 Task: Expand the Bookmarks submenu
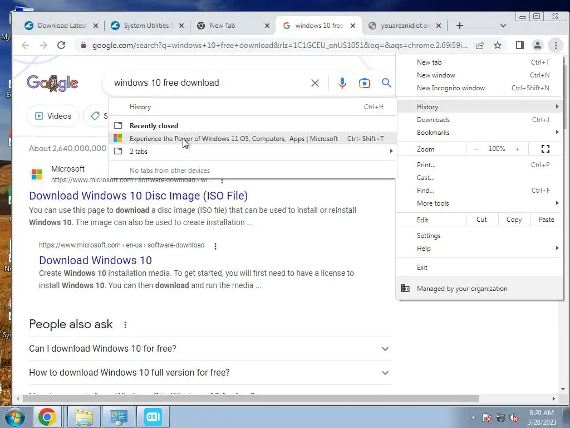(x=479, y=133)
